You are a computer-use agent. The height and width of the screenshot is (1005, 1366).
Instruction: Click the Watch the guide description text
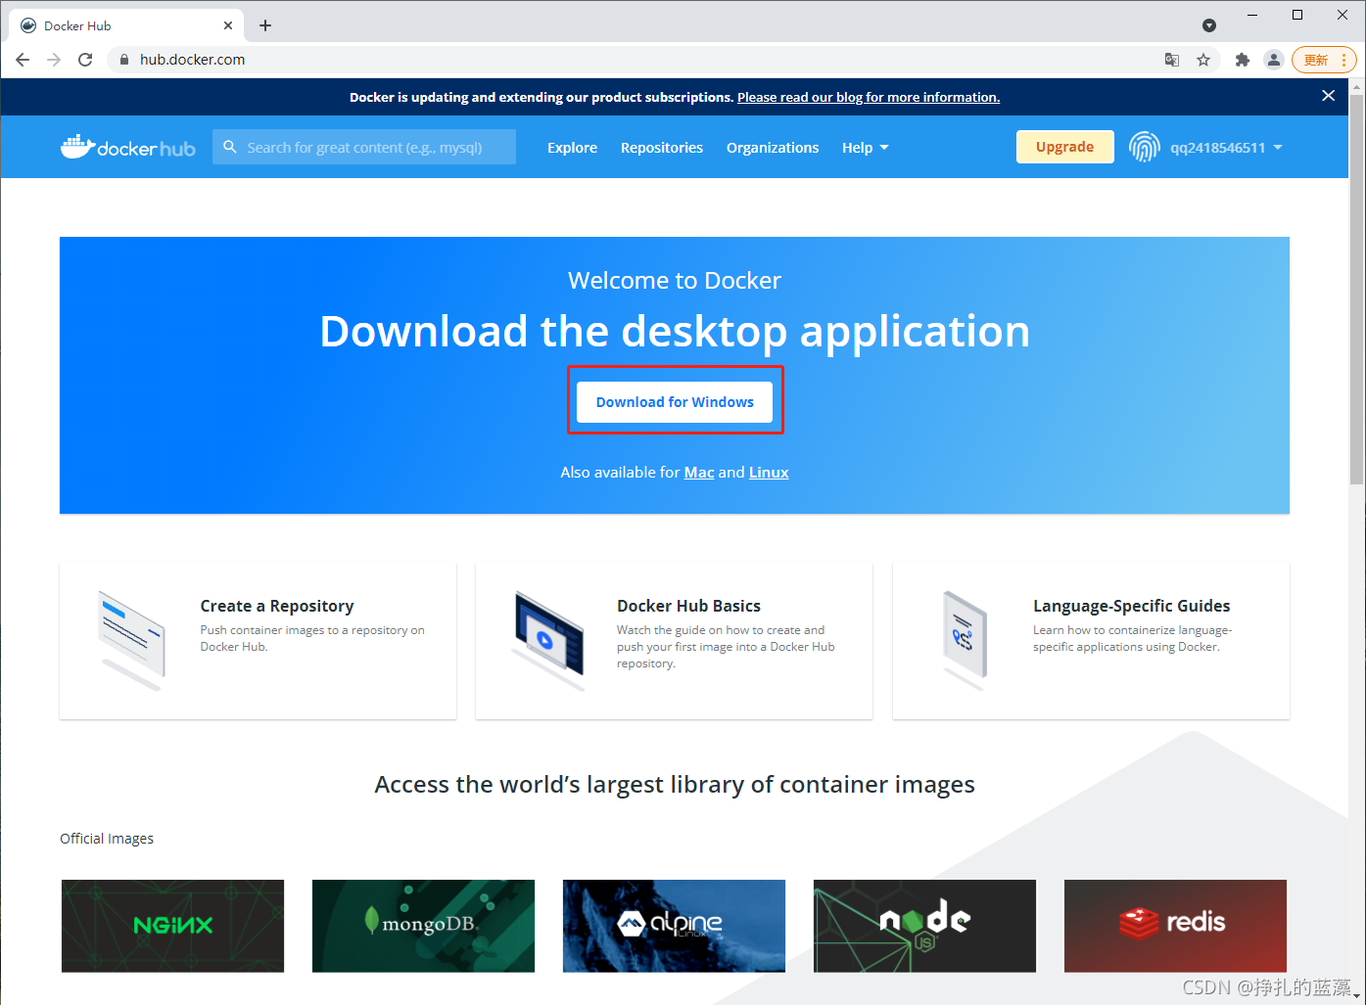click(x=726, y=647)
